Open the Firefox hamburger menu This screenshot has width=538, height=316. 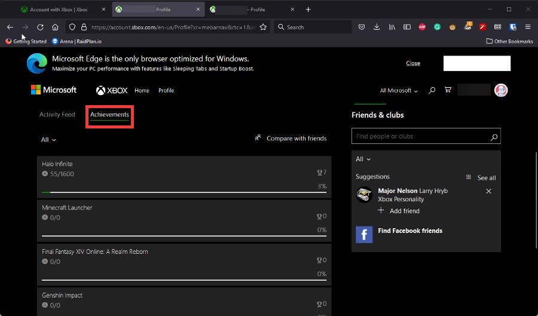528,27
